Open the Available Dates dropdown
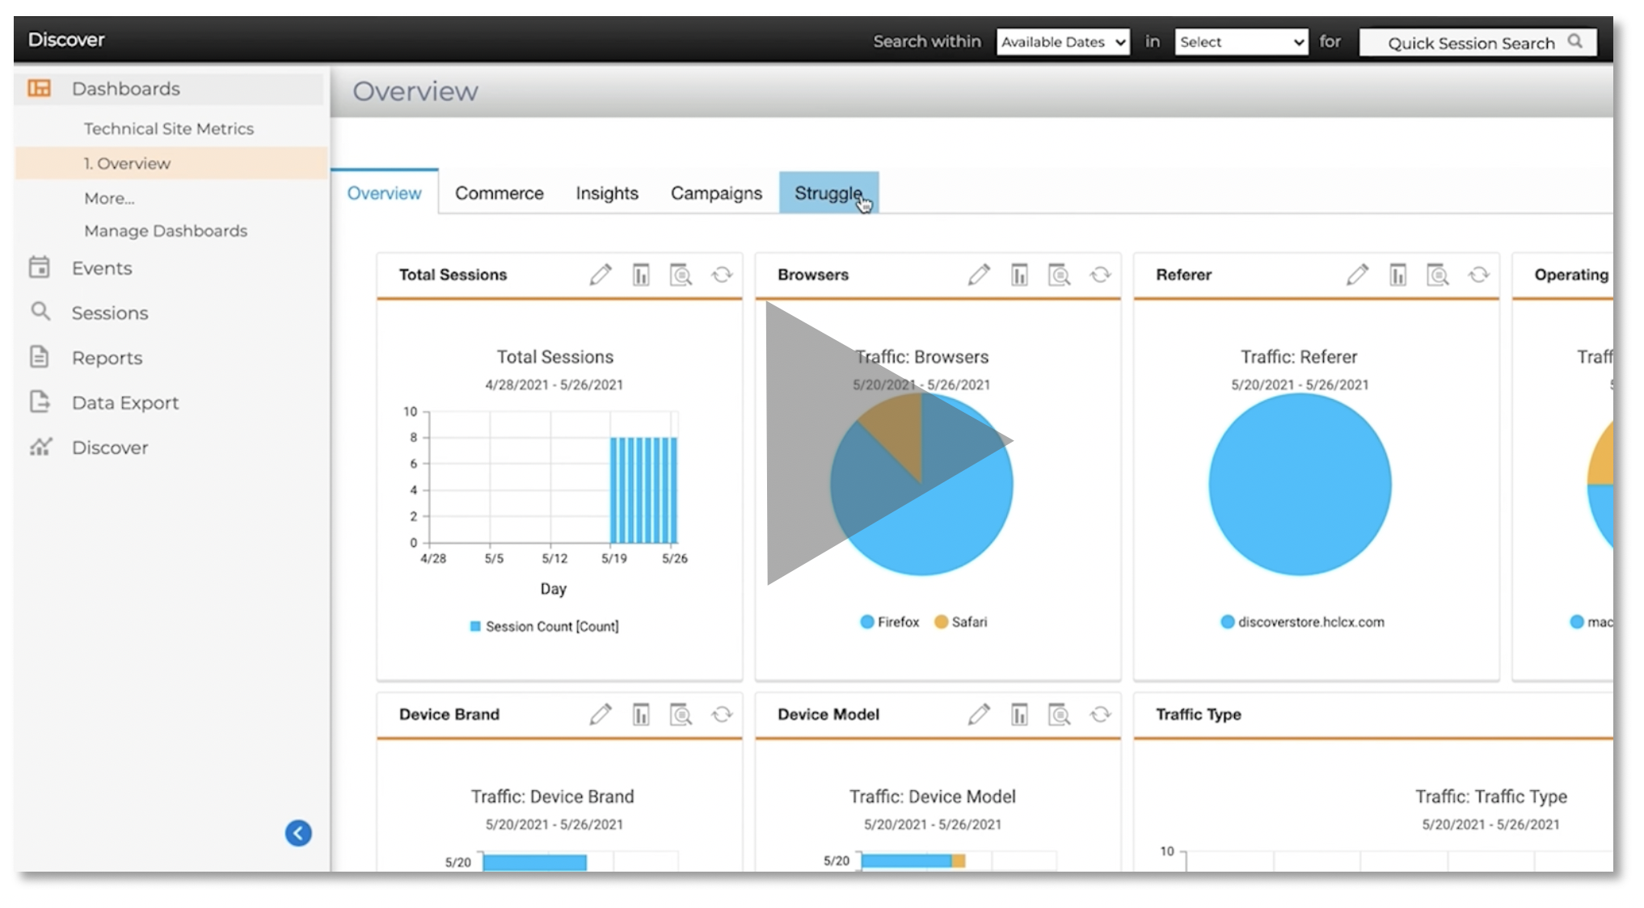Viewport: 1644px width, 908px height. pos(1063,42)
